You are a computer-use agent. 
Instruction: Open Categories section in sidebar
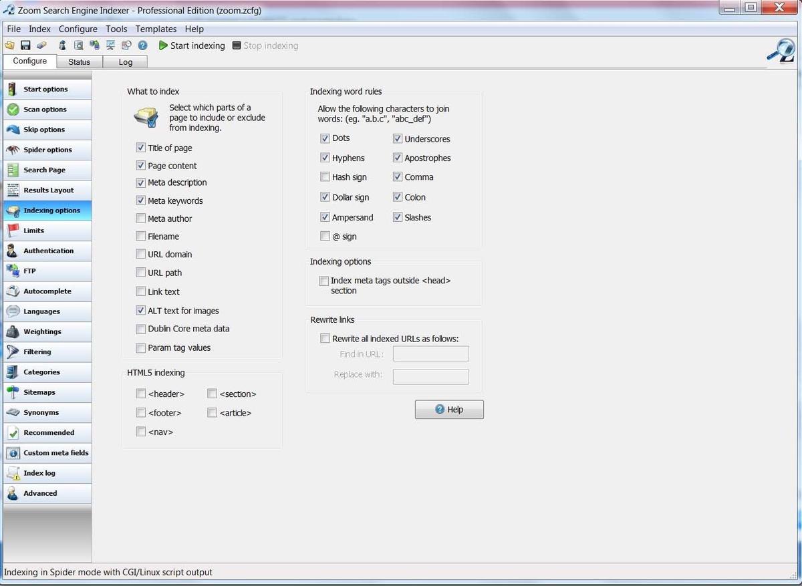tap(47, 372)
